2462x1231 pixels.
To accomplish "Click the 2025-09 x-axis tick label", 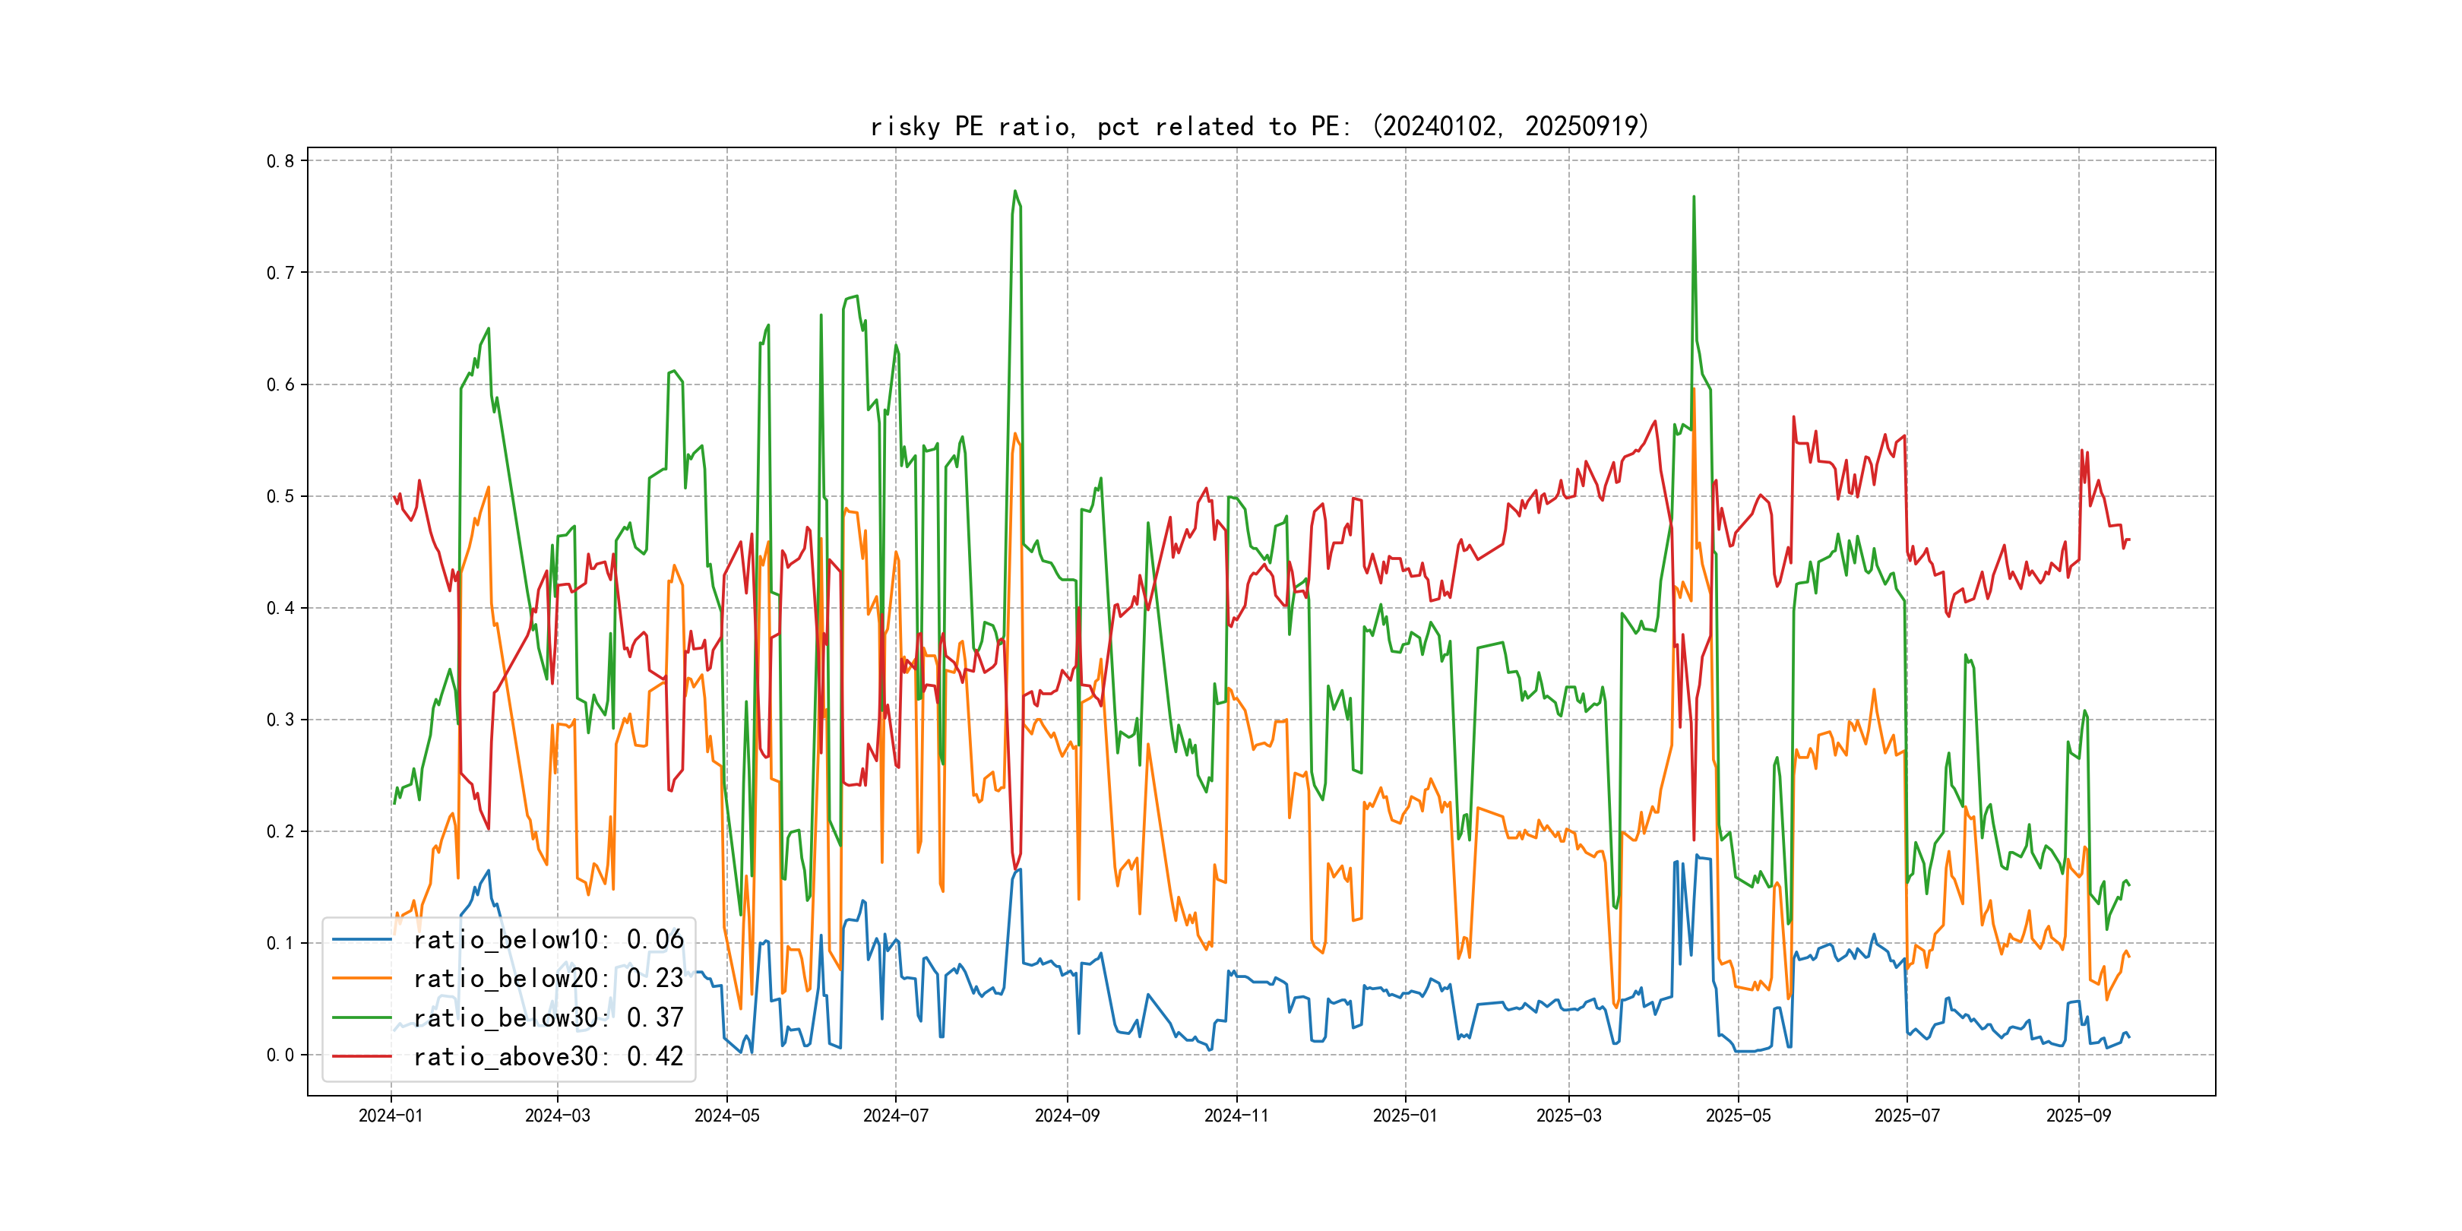I will coord(2078,1116).
